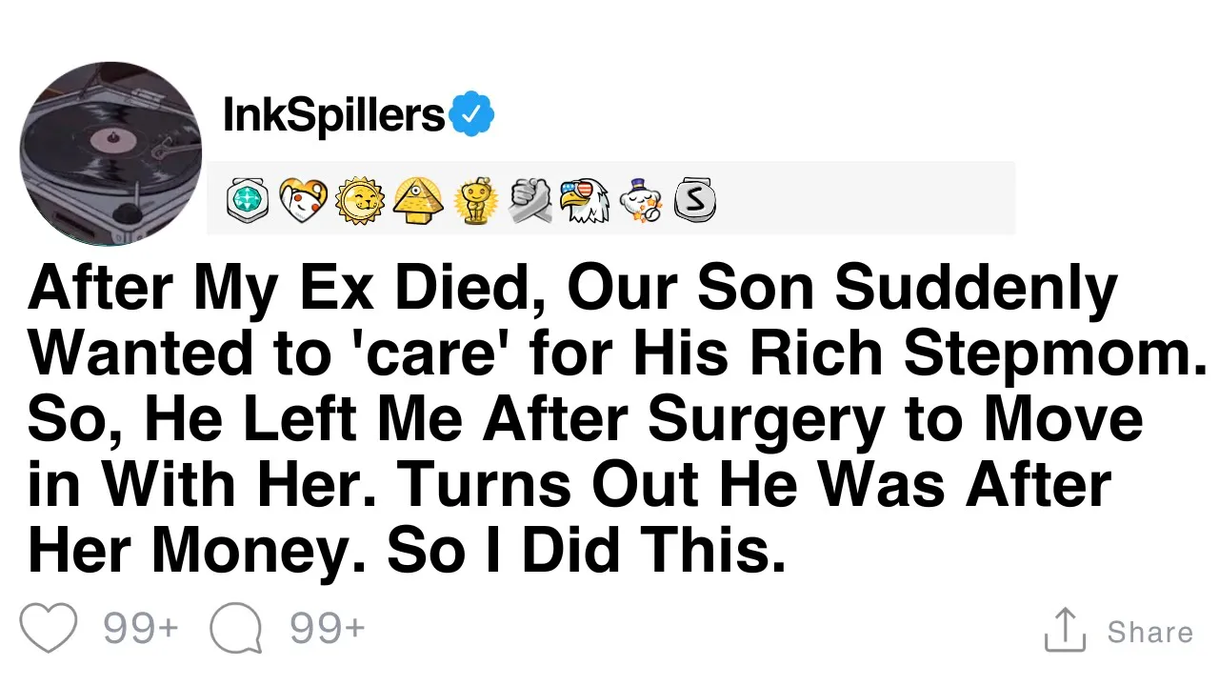Click the gold Snoo trophy award
Viewport: 1219px width, 686px height.
475,200
